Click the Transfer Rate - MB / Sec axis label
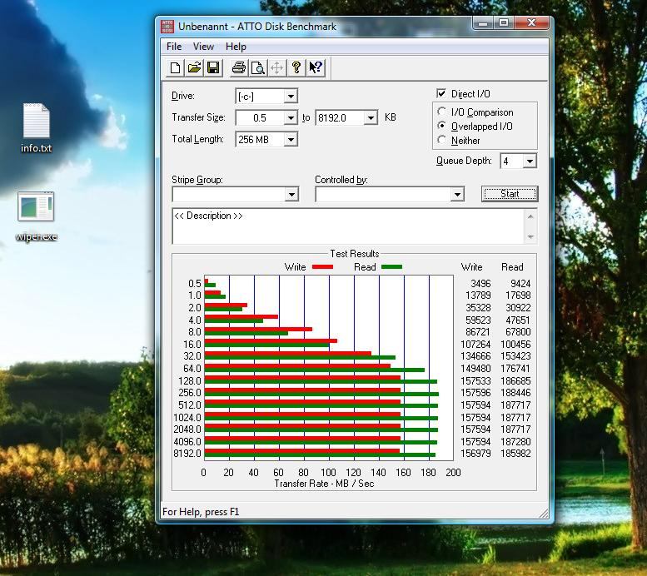Viewport: 647px width, 576px height. [x=324, y=484]
